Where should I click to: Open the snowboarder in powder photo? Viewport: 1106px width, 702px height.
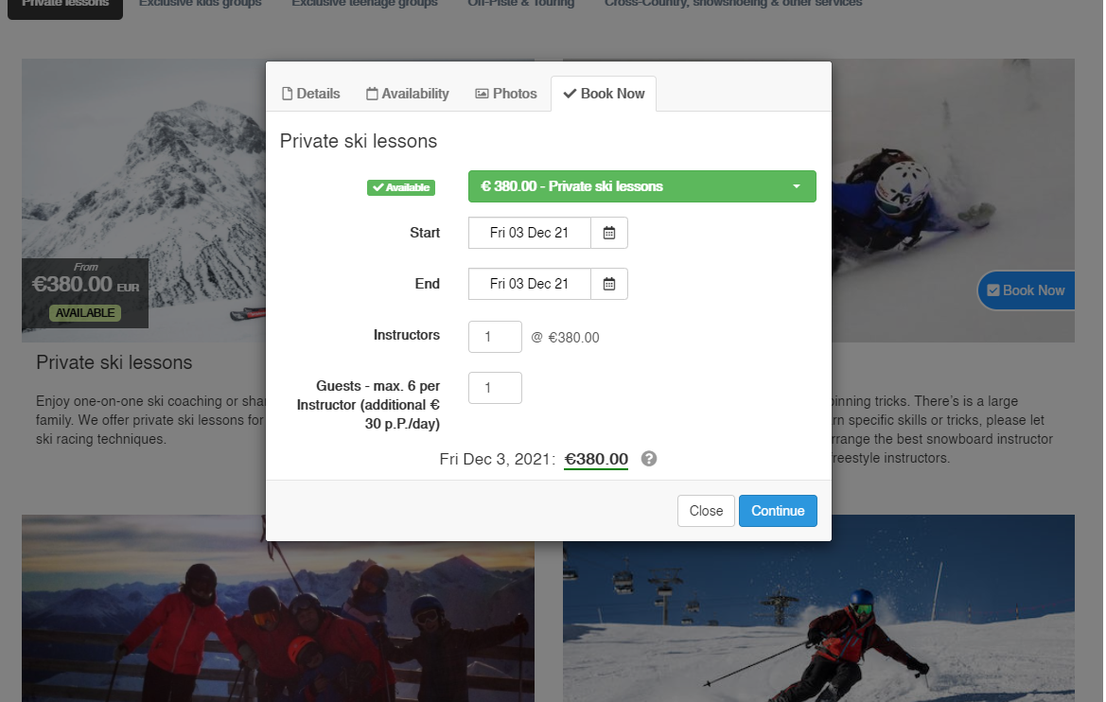[x=953, y=201]
